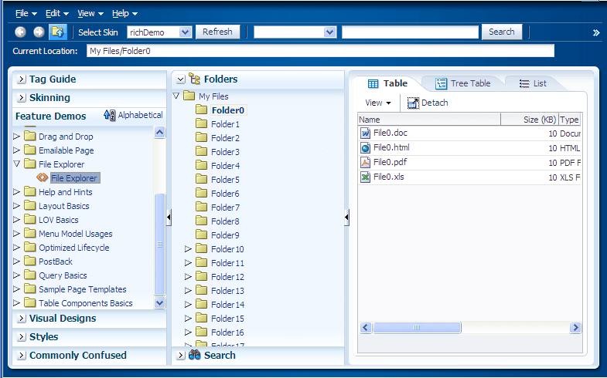607x378 pixels.
Task: Switch to the List tab
Action: click(533, 83)
